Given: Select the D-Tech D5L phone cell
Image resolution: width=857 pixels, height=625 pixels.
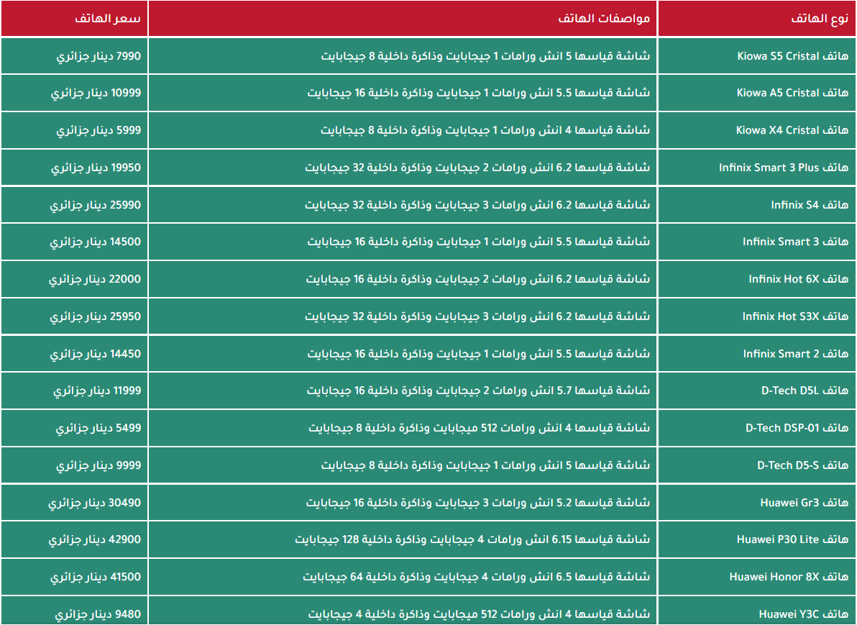Looking at the screenshot, I should (757, 391).
